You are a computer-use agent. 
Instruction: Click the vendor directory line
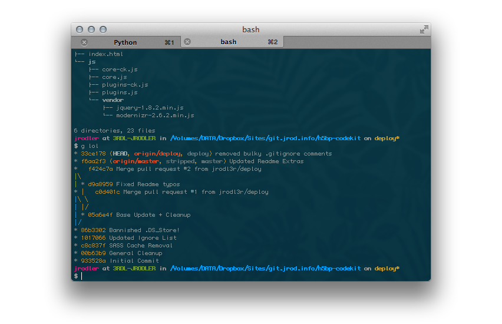click(113, 100)
